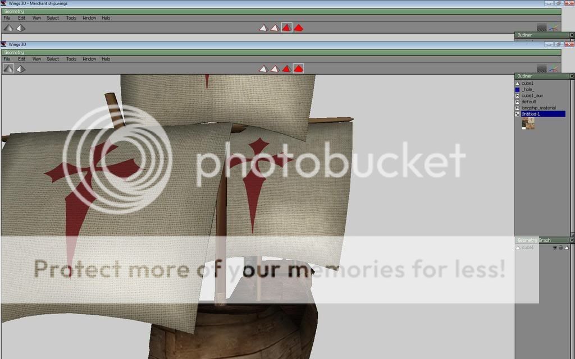
Task: Select vertex mode in front window toolbar
Action: (263, 68)
